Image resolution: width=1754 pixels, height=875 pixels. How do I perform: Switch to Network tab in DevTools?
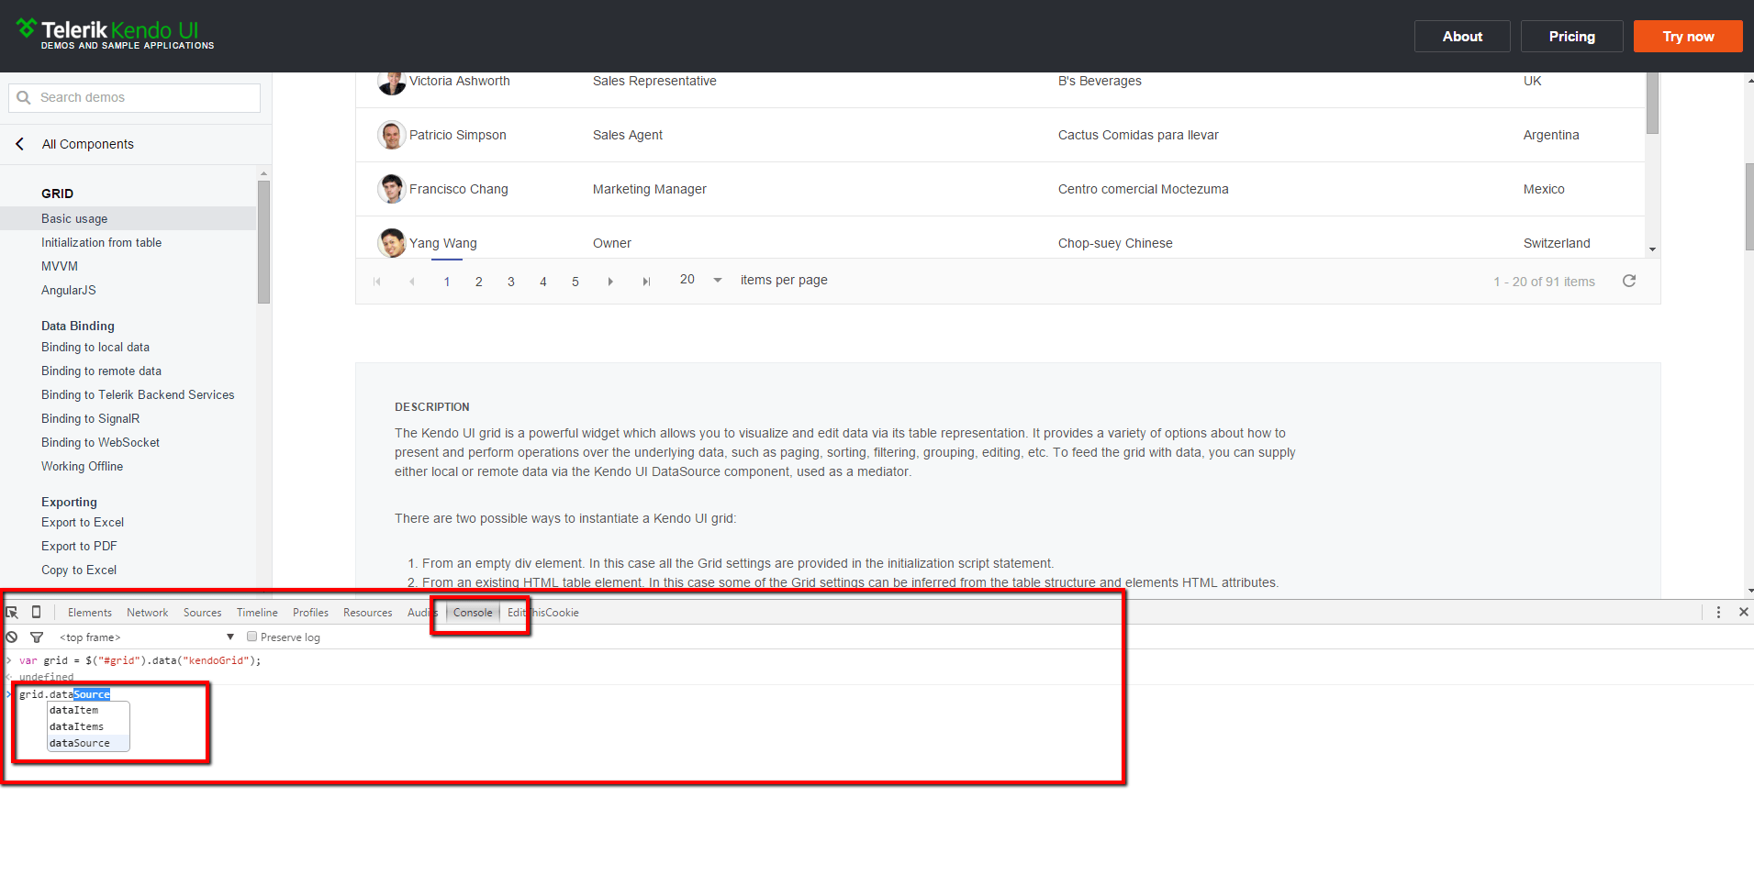148,613
